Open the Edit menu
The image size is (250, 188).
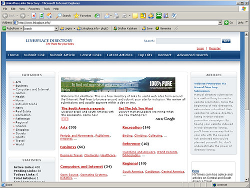(13, 9)
